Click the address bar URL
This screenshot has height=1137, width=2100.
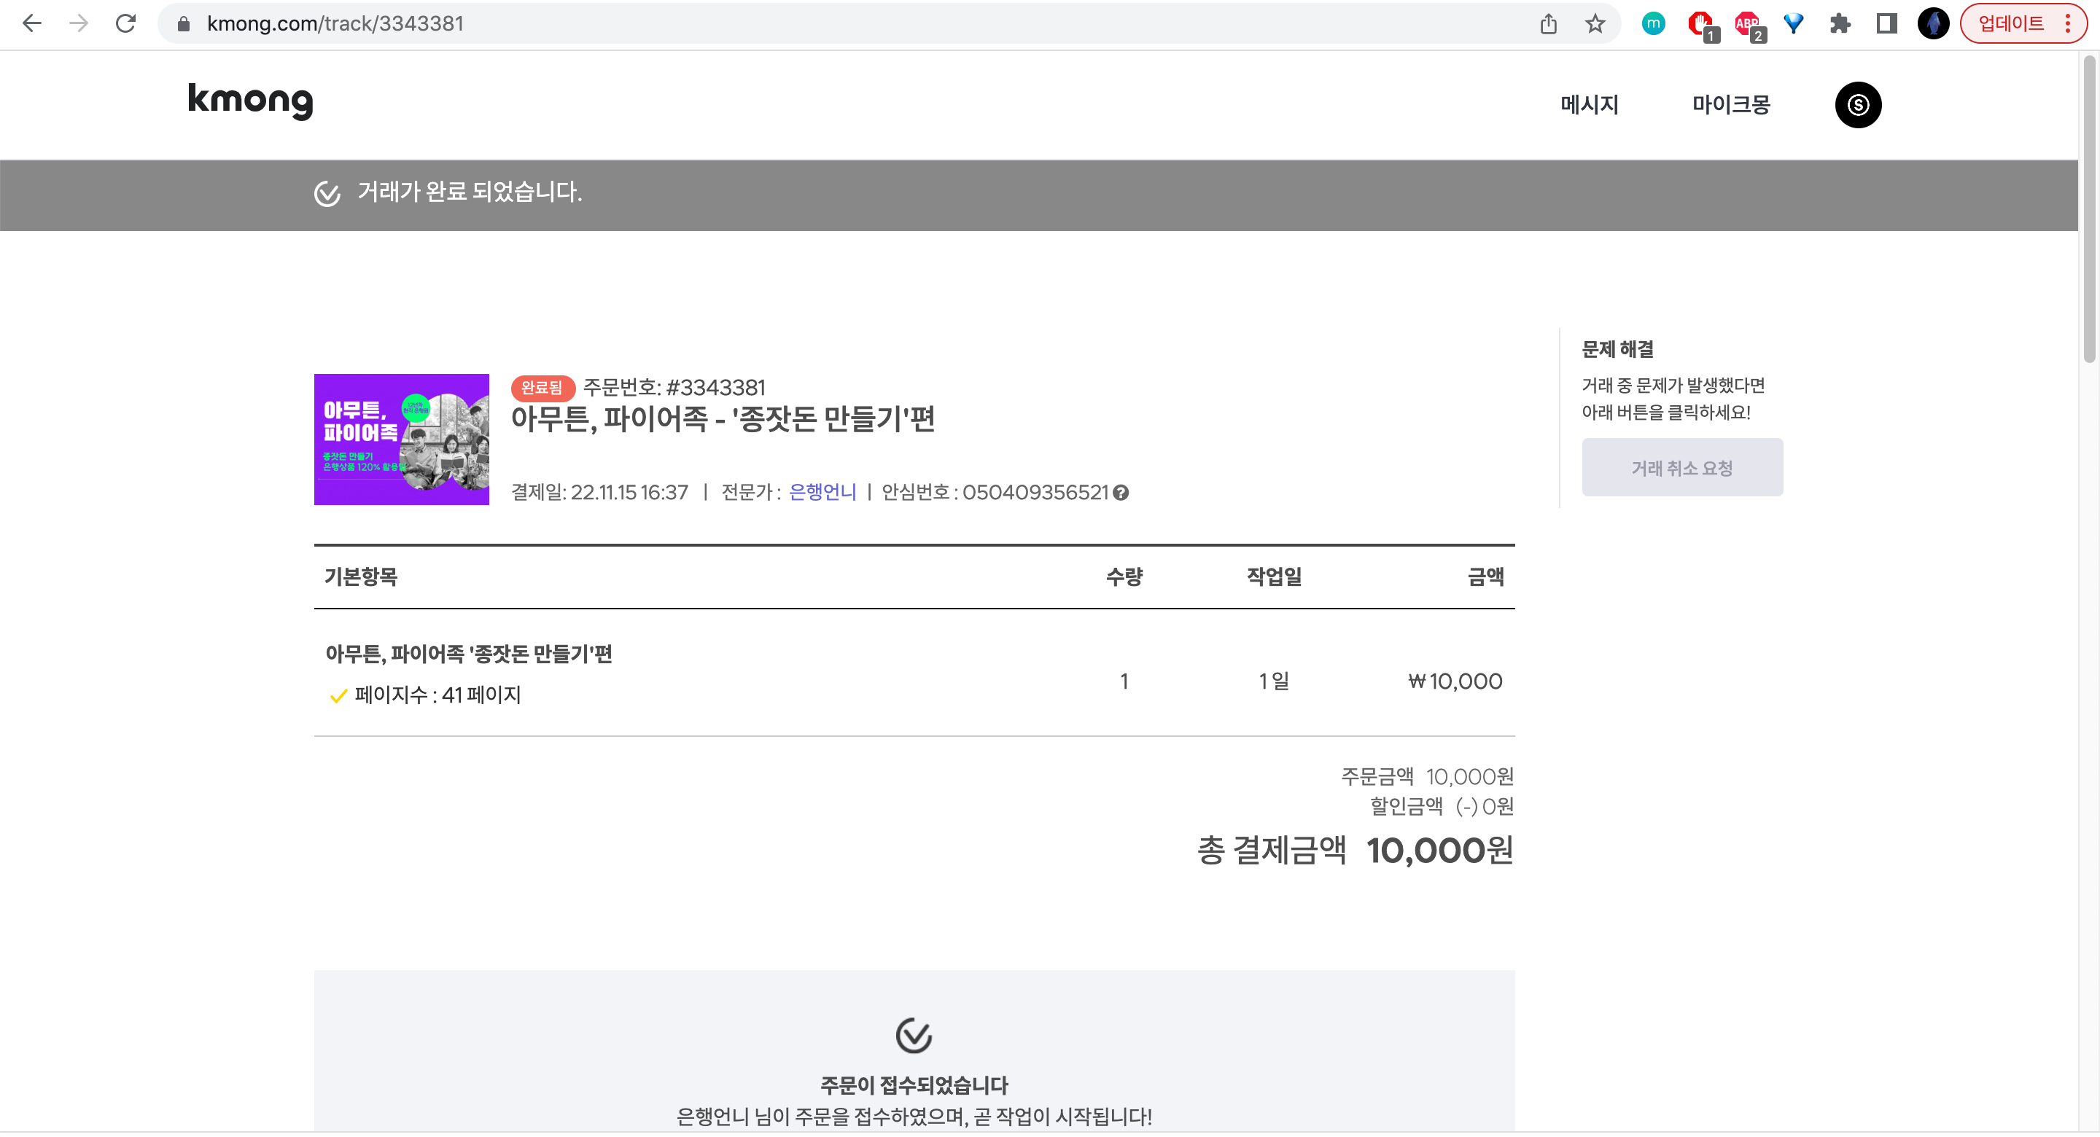[x=334, y=23]
